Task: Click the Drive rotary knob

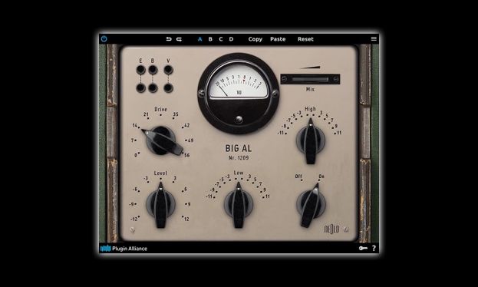Action: [161, 140]
